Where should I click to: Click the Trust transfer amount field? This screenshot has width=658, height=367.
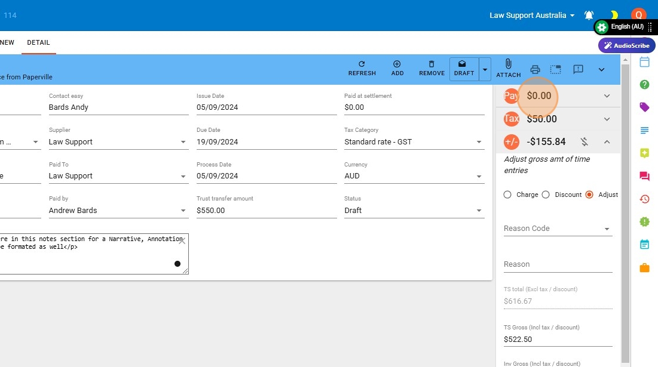click(266, 211)
